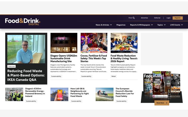
Task: Open the Lidl phone app thumbnail
Action: tap(59, 94)
